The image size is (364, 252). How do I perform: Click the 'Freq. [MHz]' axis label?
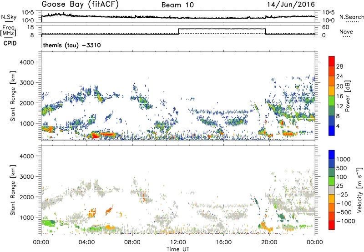(x=9, y=30)
